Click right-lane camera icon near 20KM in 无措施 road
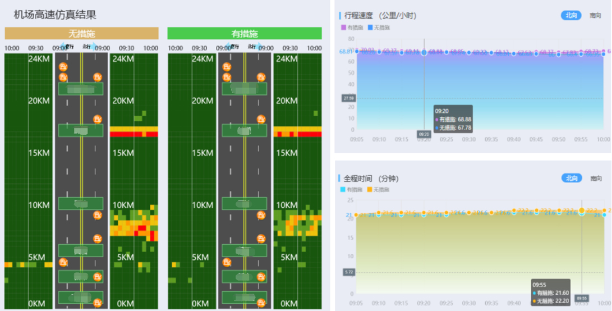This screenshot has height=311, width=612. (x=98, y=119)
